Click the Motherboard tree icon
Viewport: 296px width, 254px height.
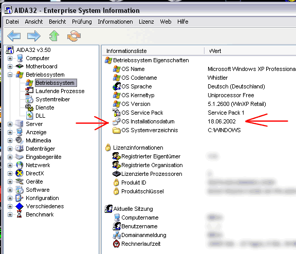[x=20, y=66]
